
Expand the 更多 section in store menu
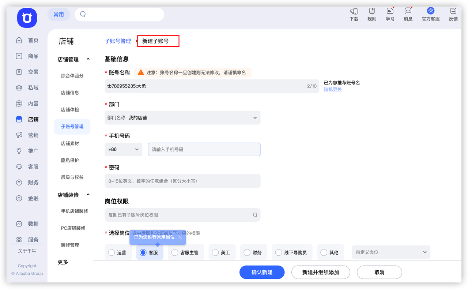[x=63, y=262]
